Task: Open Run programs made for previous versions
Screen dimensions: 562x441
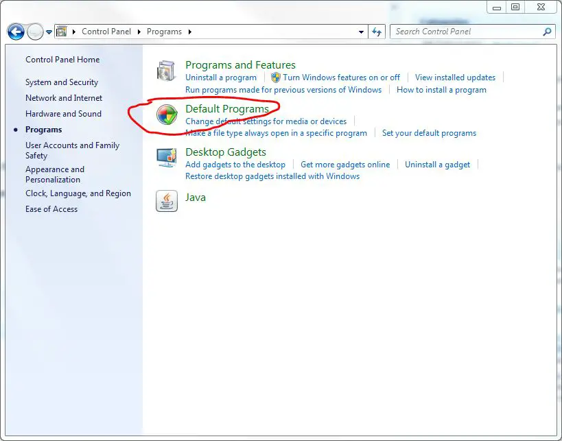Action: click(283, 90)
